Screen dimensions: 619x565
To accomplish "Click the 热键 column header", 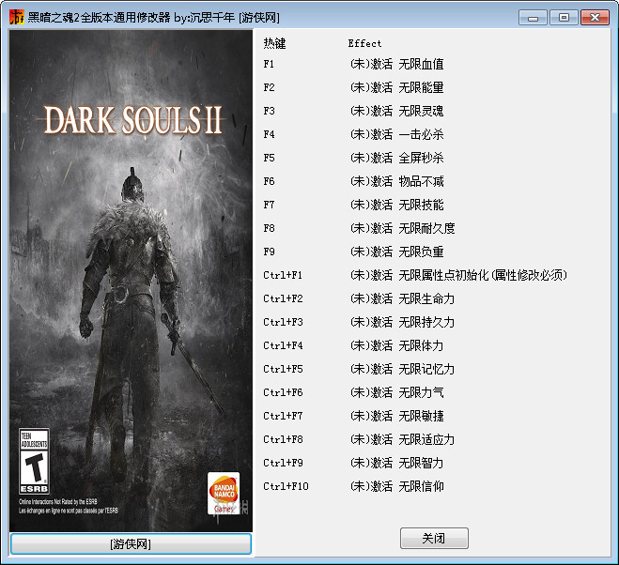I will 274,43.
